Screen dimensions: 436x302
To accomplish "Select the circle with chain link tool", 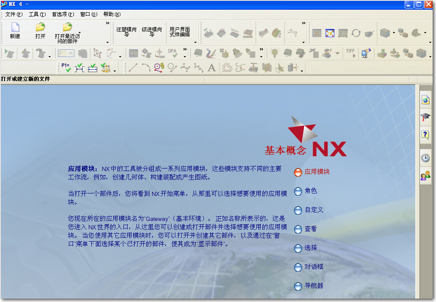I will tap(159, 68).
